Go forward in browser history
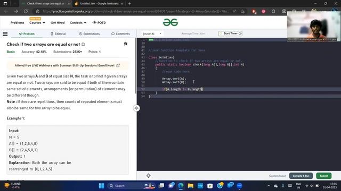 tap(16, 11)
